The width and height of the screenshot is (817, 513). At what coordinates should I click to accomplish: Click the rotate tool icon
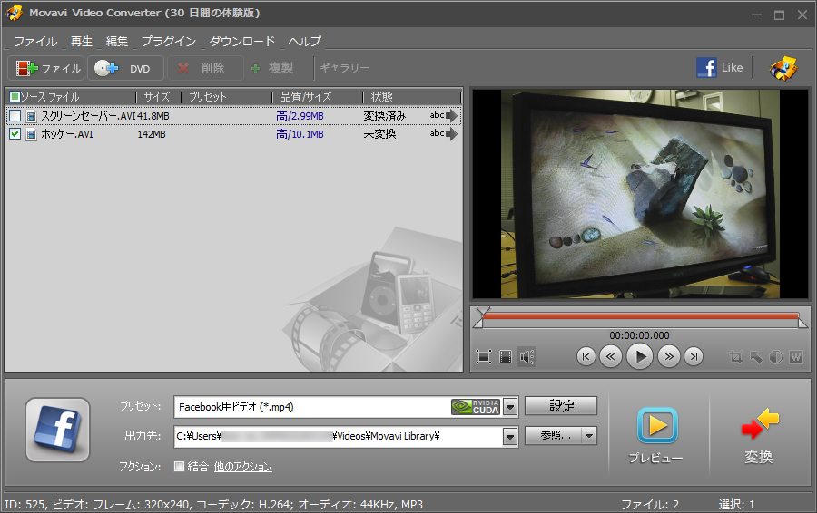(x=756, y=357)
